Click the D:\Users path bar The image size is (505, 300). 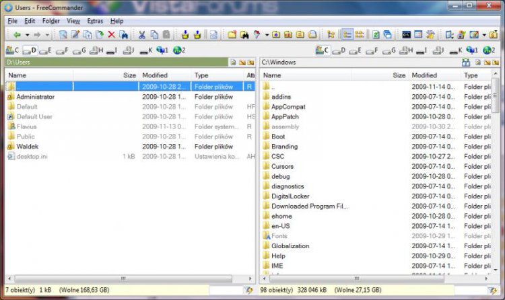(116, 62)
